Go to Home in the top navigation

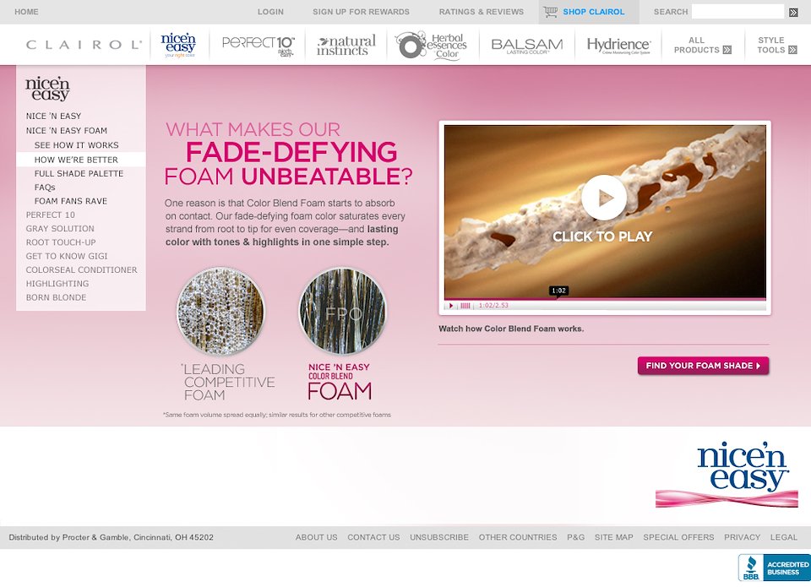click(x=26, y=11)
